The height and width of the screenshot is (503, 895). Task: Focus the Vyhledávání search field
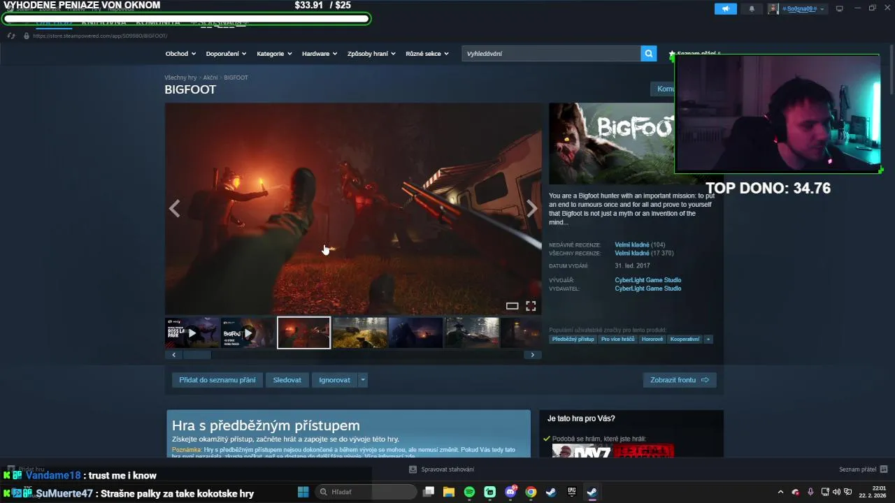pos(551,54)
